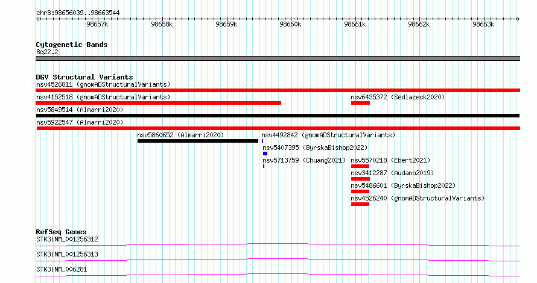Viewport: 537px width, 283px height.
Task: Click the red bar beneath nsv4152518
Action: (159, 103)
